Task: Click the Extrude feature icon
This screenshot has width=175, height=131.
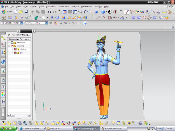Action: [x=63, y=18]
